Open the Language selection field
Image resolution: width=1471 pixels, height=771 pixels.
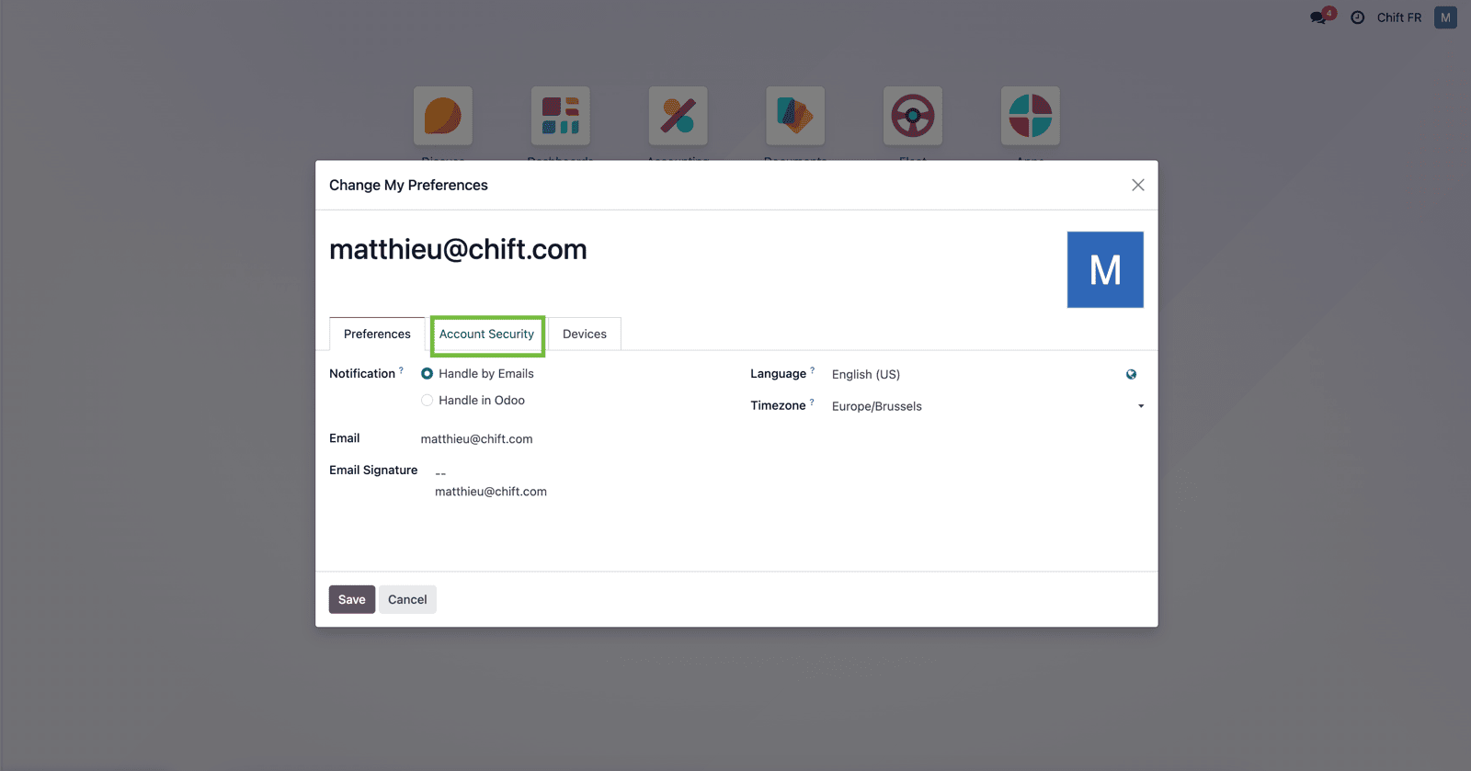[975, 374]
